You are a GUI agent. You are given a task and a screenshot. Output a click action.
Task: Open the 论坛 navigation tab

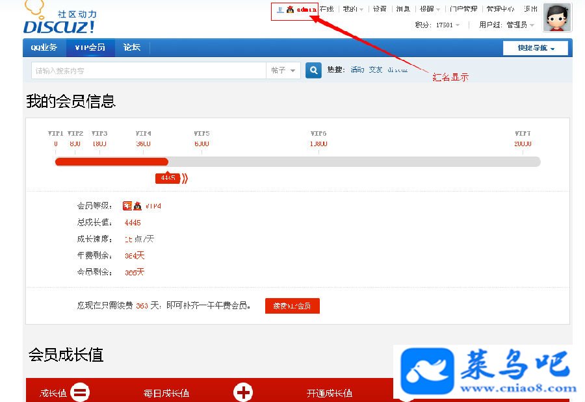point(132,47)
